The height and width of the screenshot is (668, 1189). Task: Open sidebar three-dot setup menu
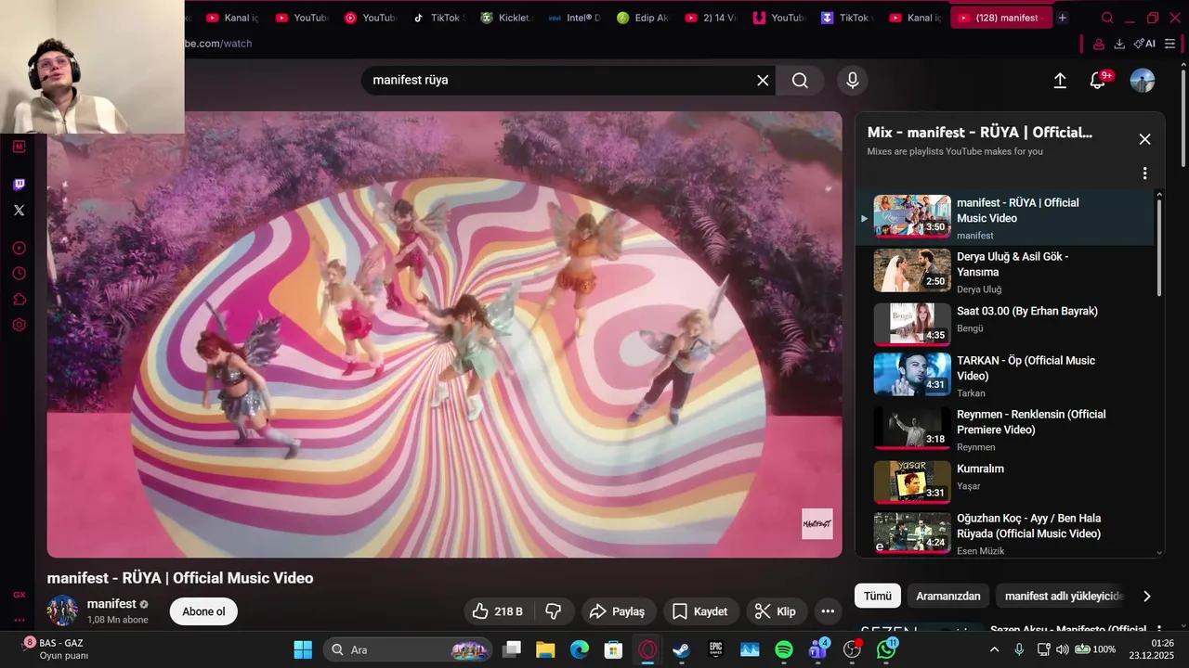coord(19,620)
